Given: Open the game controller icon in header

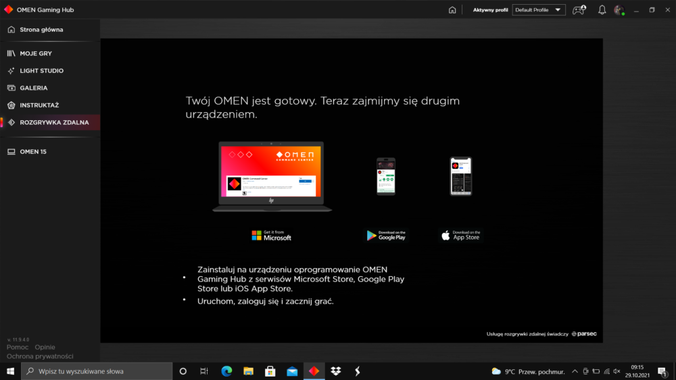Looking at the screenshot, I should (579, 10).
